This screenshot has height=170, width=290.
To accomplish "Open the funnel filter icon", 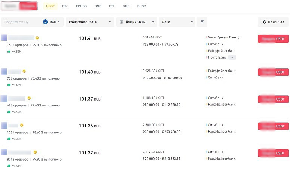I will coord(202,22).
